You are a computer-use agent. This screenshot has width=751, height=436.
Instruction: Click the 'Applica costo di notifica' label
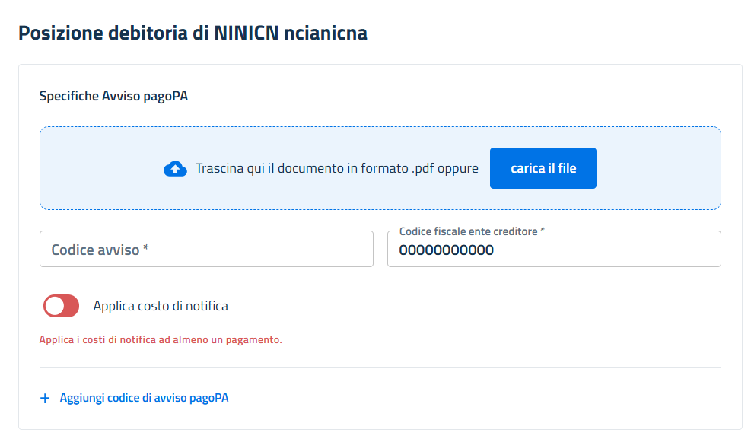tap(161, 306)
